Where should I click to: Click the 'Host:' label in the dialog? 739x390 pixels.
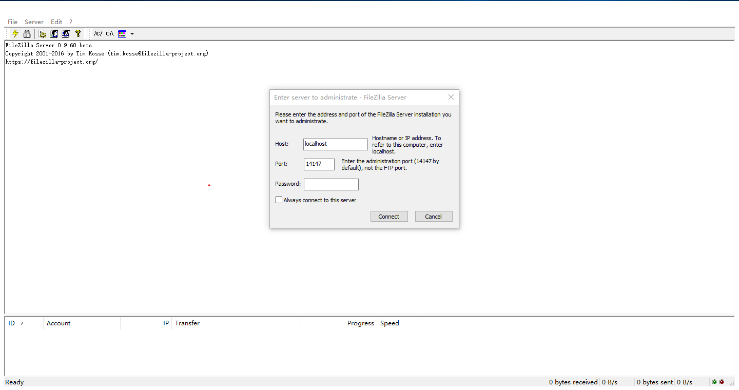(x=282, y=144)
